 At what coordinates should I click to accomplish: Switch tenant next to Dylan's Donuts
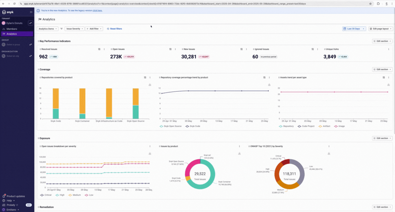click(x=31, y=23)
